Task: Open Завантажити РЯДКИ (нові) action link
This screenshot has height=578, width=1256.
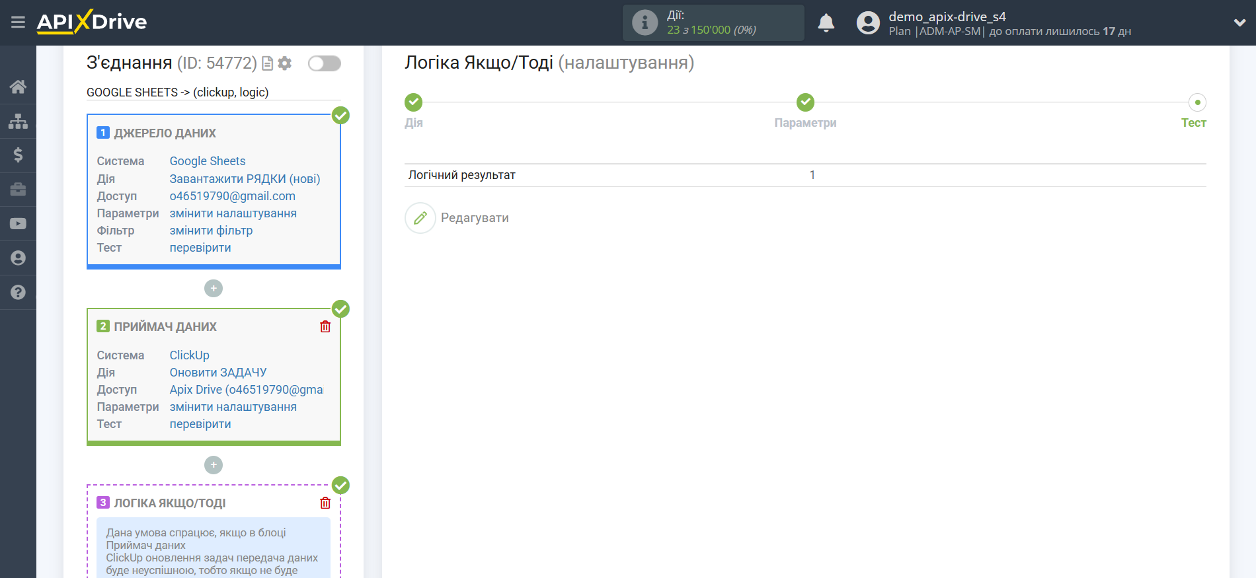Action: pyautogui.click(x=245, y=179)
